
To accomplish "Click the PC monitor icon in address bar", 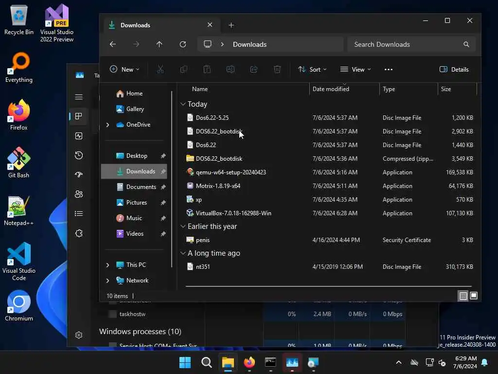I will [x=207, y=44].
